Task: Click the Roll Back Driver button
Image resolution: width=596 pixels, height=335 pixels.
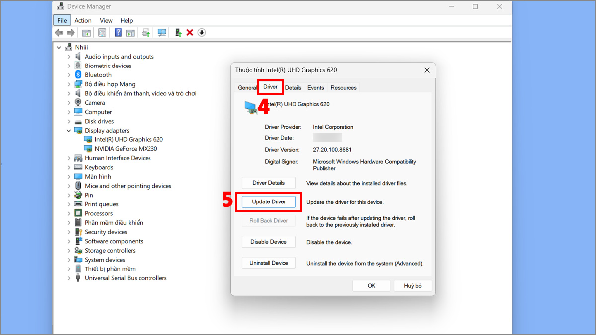Action: [269, 221]
